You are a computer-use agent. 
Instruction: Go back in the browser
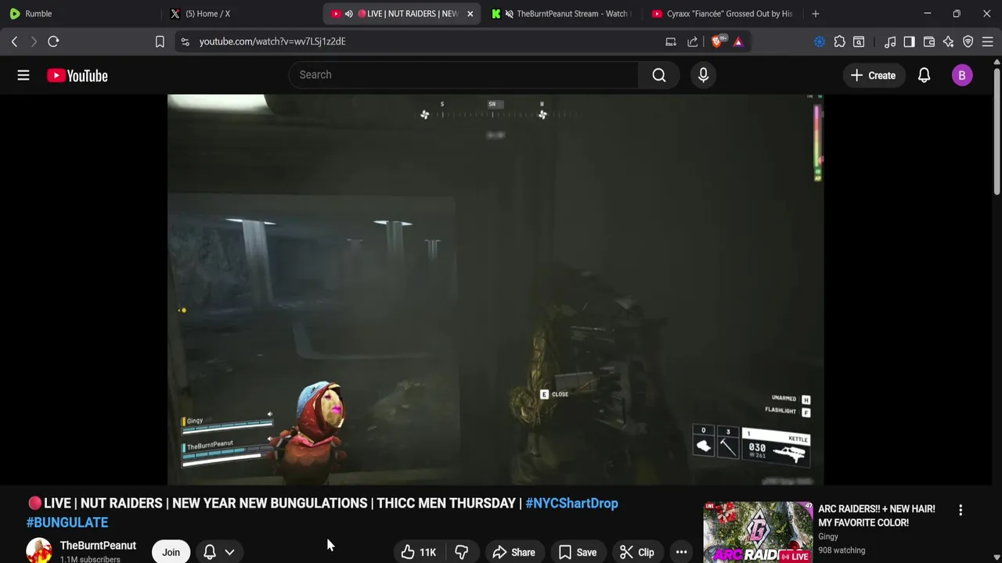coord(14,41)
